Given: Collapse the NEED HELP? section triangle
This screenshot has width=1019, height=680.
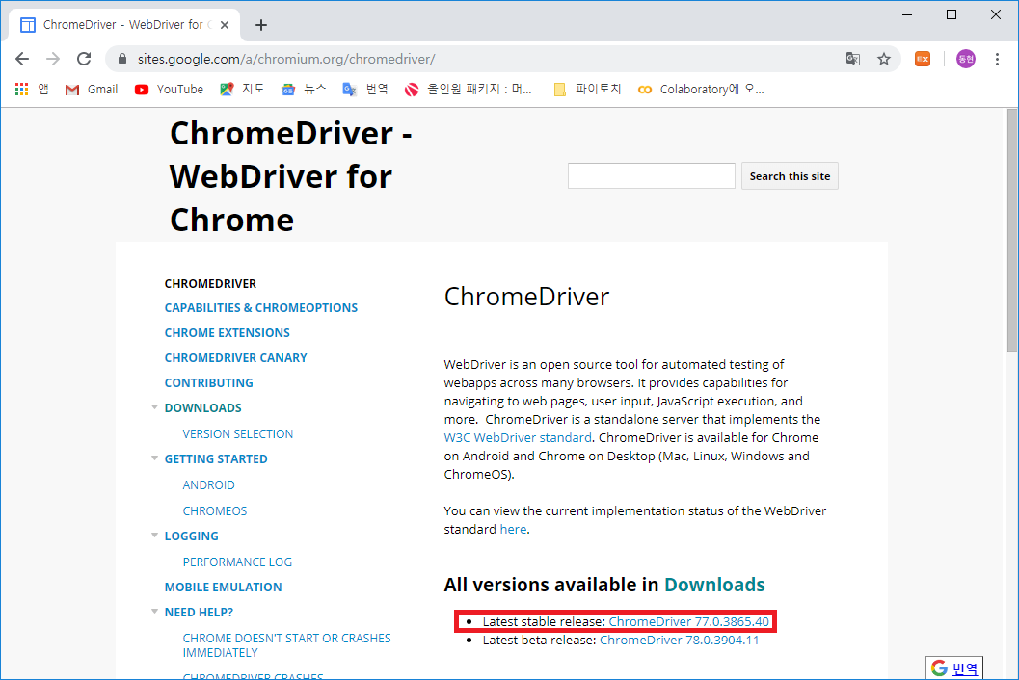Looking at the screenshot, I should (154, 612).
